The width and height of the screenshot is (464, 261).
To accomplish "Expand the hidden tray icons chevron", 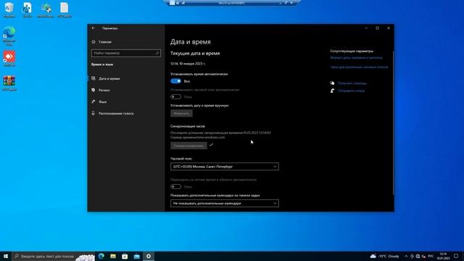I will pos(406,256).
